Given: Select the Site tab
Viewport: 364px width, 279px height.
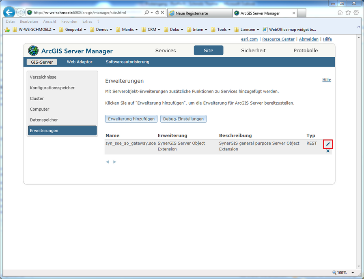Looking at the screenshot, I should 209,50.
